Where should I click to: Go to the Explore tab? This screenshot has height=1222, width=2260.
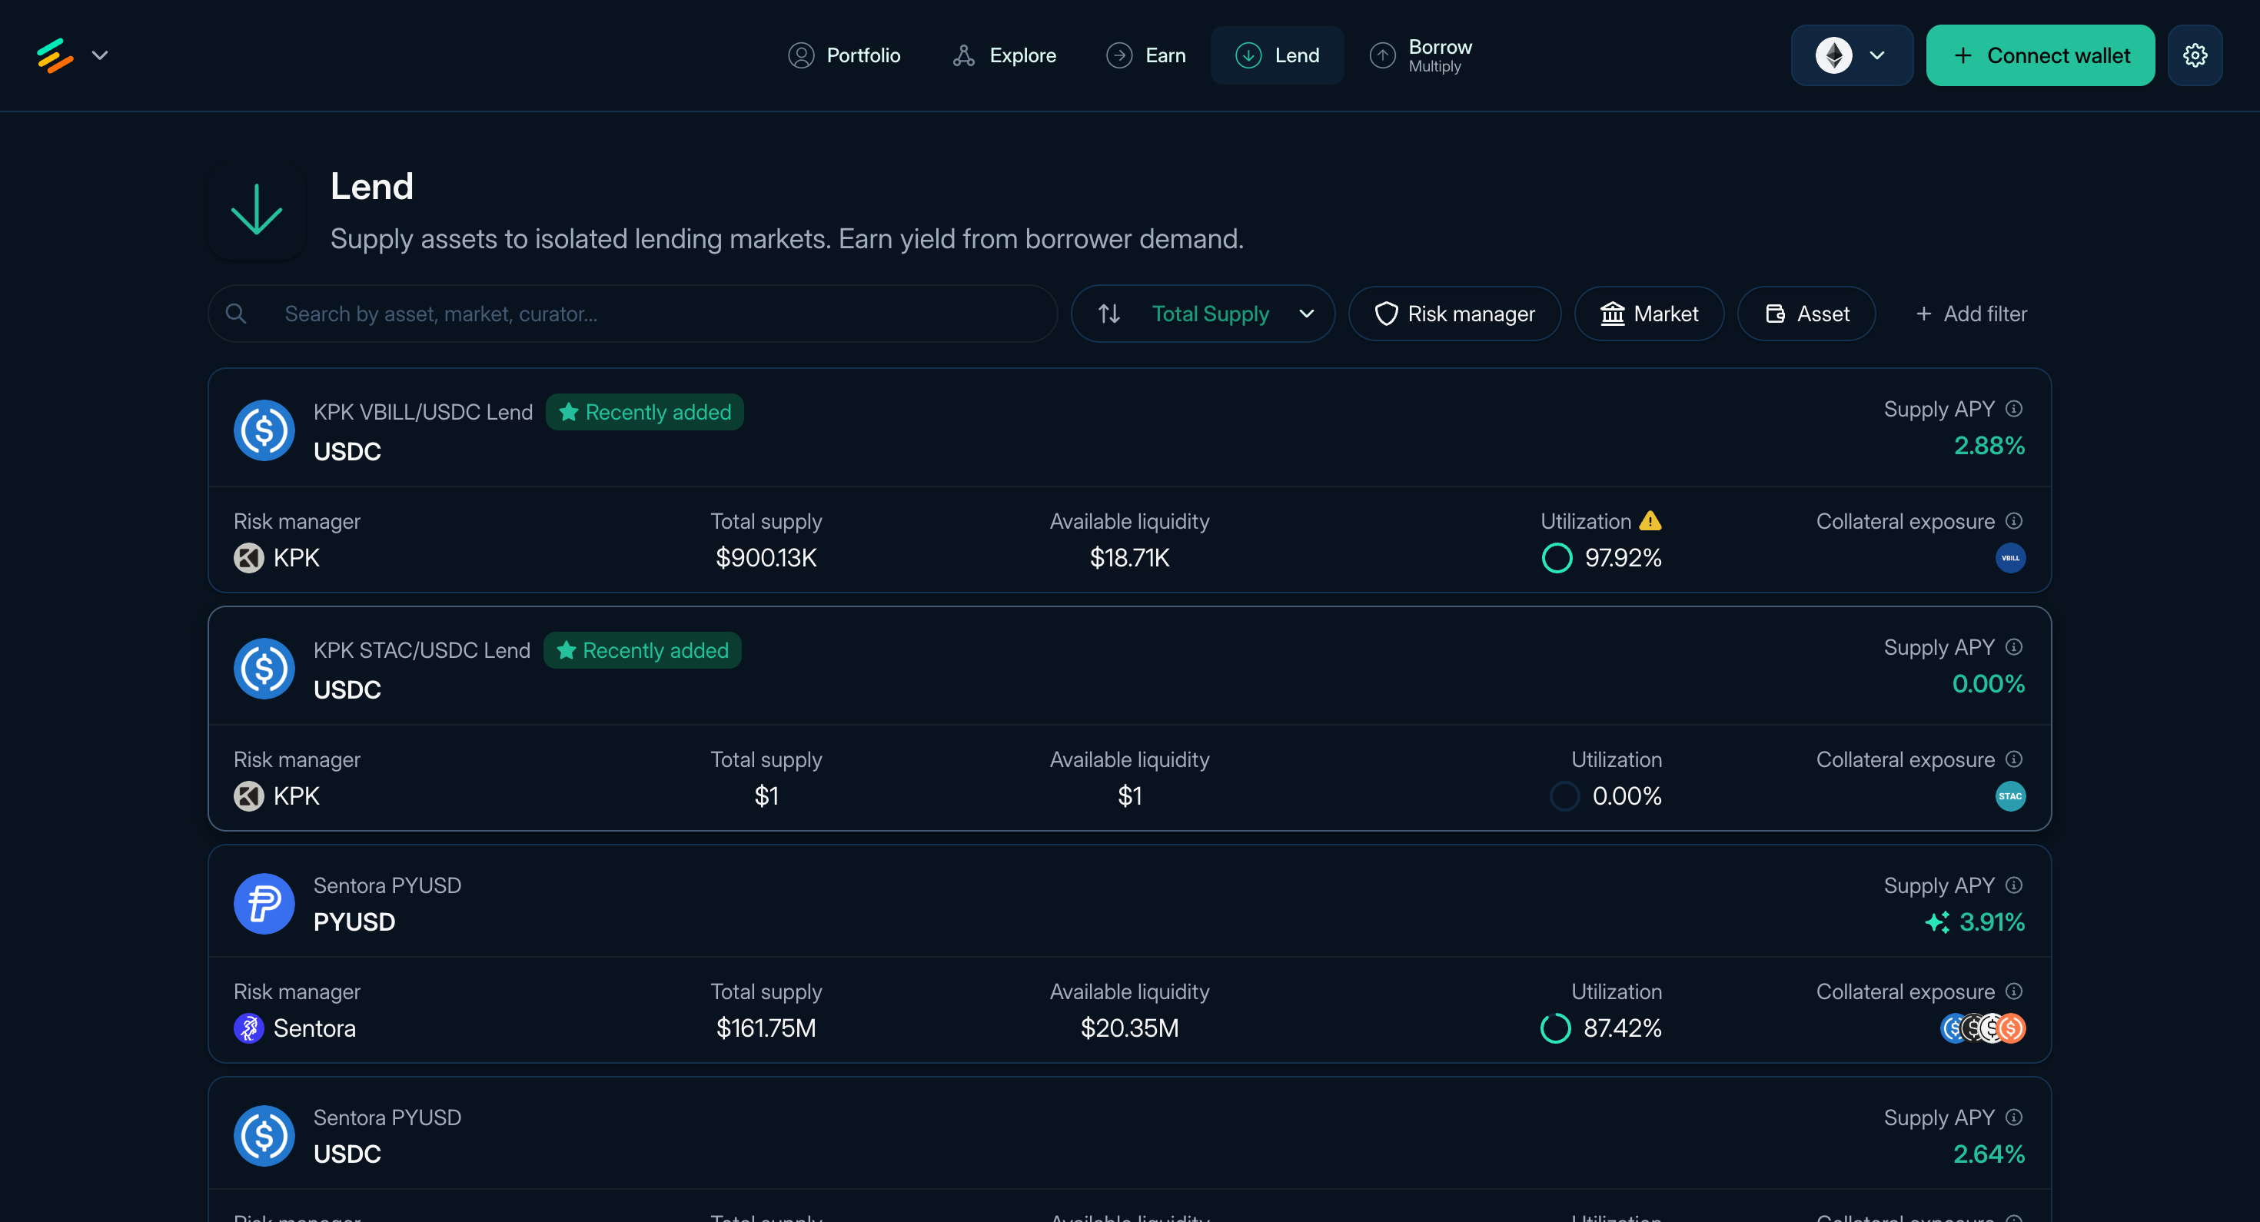pyautogui.click(x=1004, y=55)
